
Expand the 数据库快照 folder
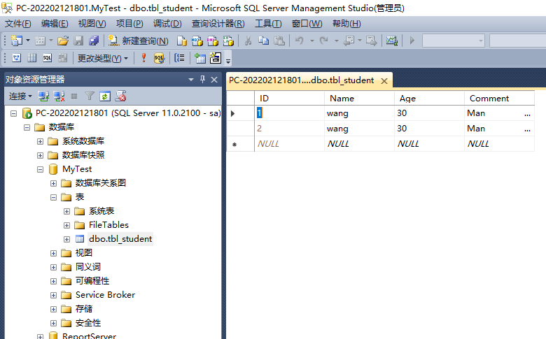click(41, 155)
